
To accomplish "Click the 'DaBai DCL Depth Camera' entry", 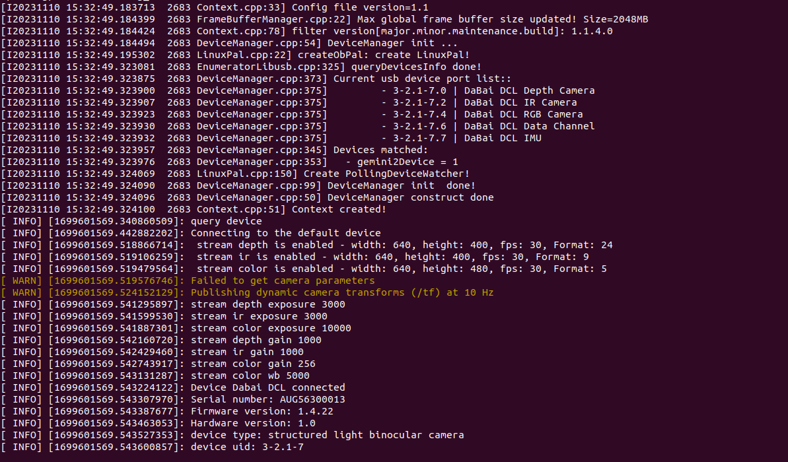I will (x=529, y=91).
